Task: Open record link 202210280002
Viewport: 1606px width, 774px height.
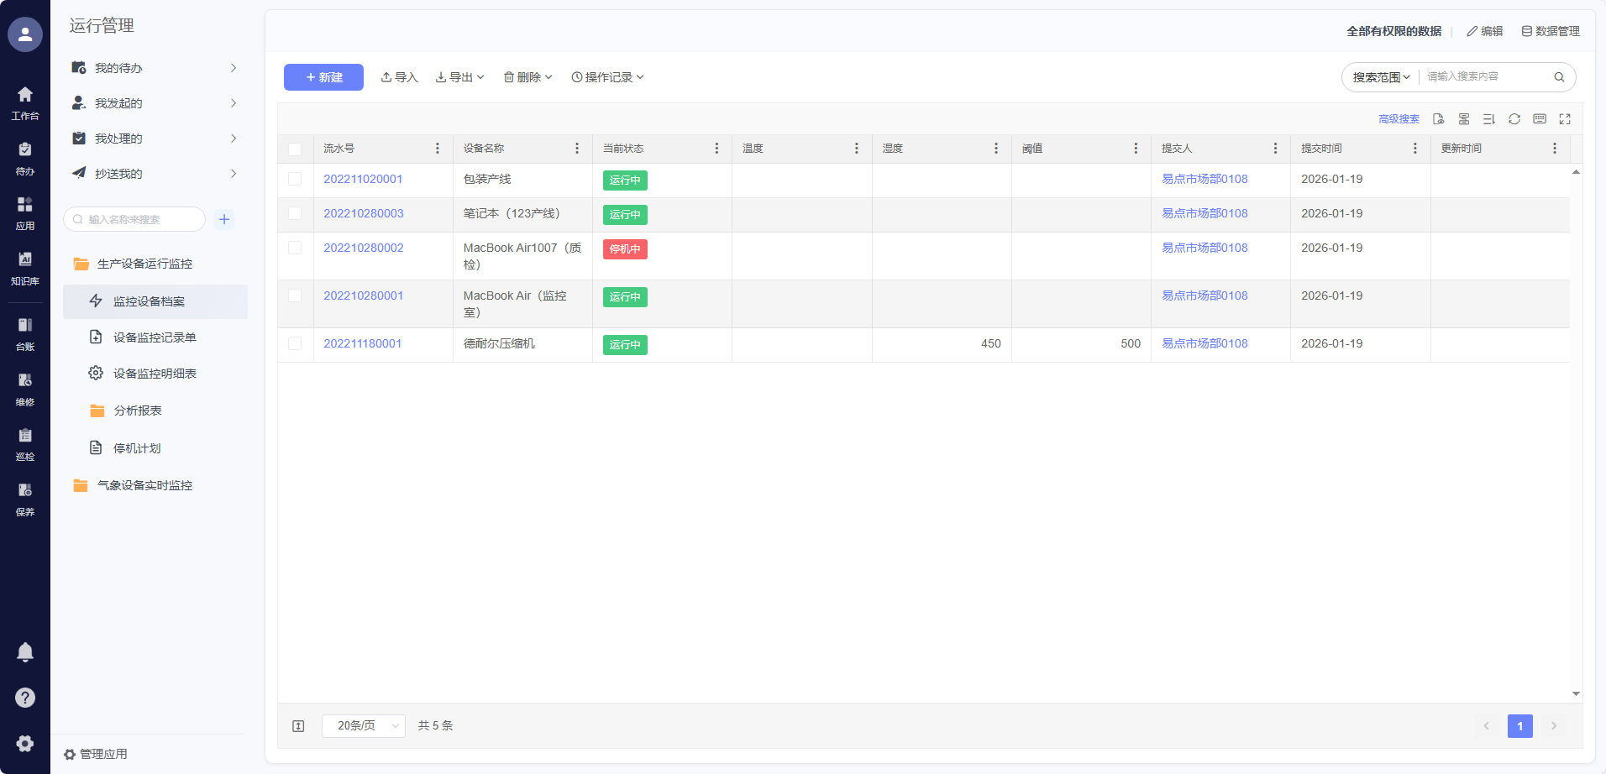Action: (363, 248)
